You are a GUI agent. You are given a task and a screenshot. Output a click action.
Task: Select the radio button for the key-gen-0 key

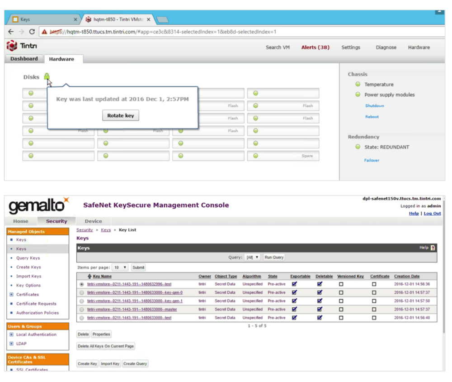[82, 293]
